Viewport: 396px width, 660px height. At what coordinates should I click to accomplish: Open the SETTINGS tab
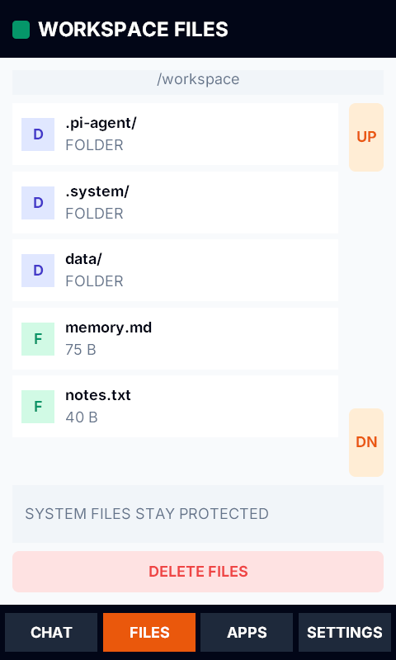click(x=345, y=632)
